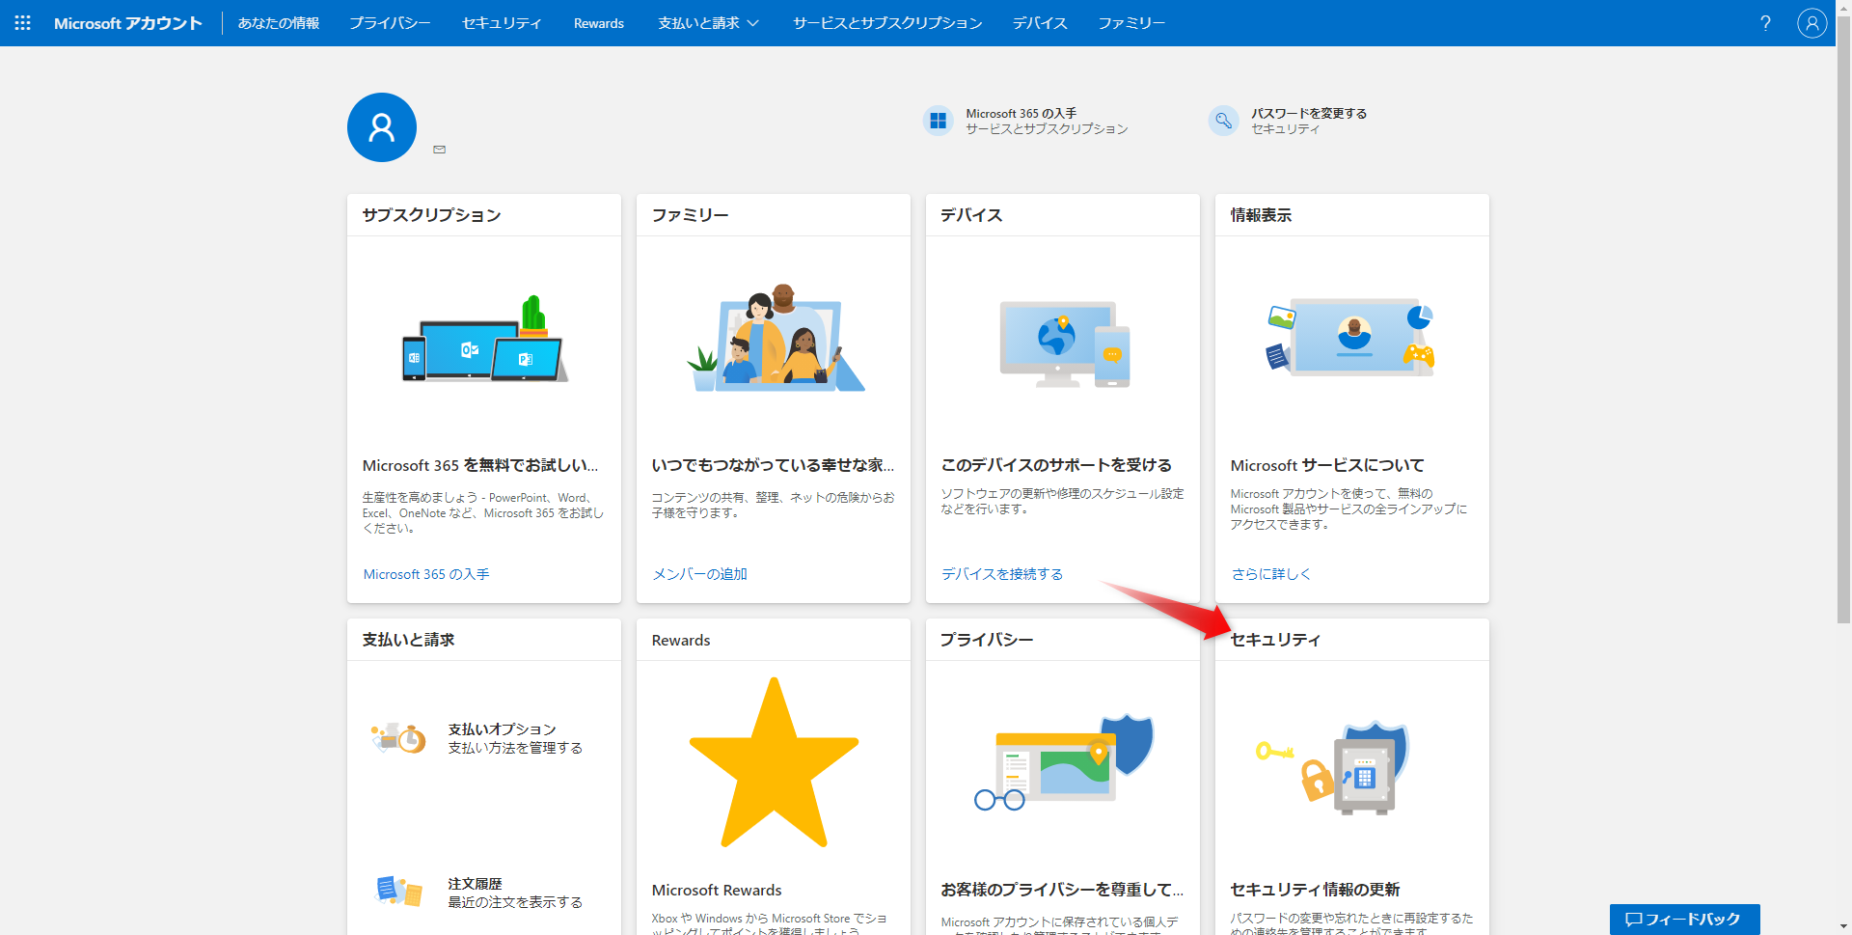Click the Microsoft 365 の入手 card link
1852x935 pixels.
coord(426,574)
